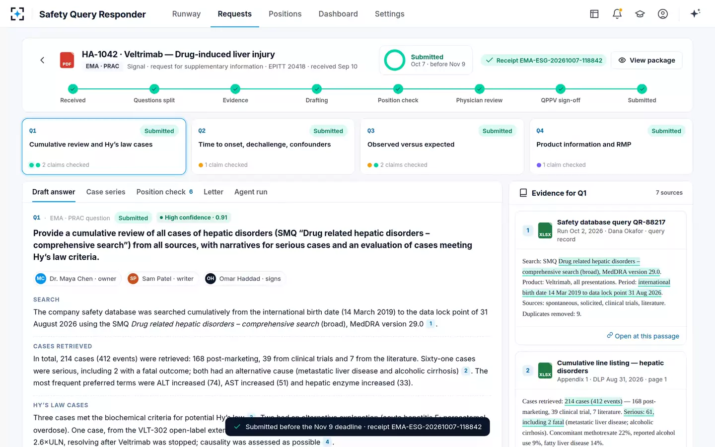This screenshot has width=715, height=447.
Task: Click the Received step marker
Action: [x=73, y=89]
